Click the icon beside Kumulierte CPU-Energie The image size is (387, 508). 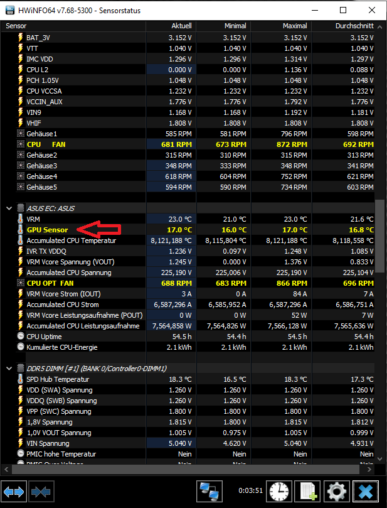pyautogui.click(x=21, y=347)
